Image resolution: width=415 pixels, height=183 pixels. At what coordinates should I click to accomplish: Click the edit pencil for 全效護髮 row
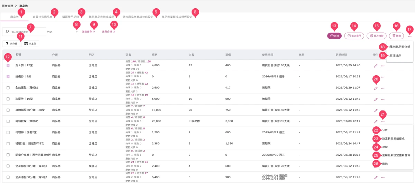click(376, 88)
